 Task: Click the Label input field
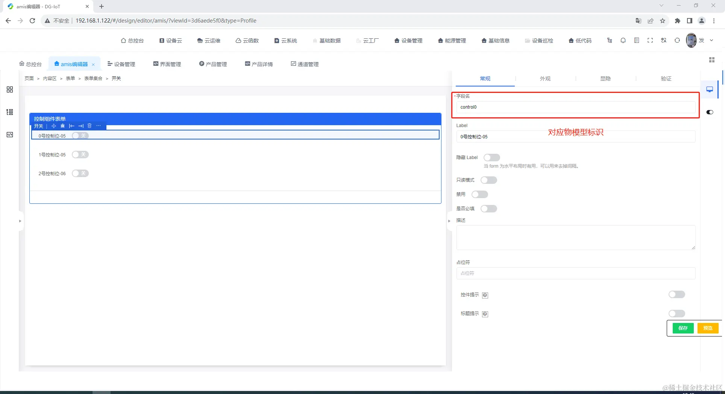point(576,136)
